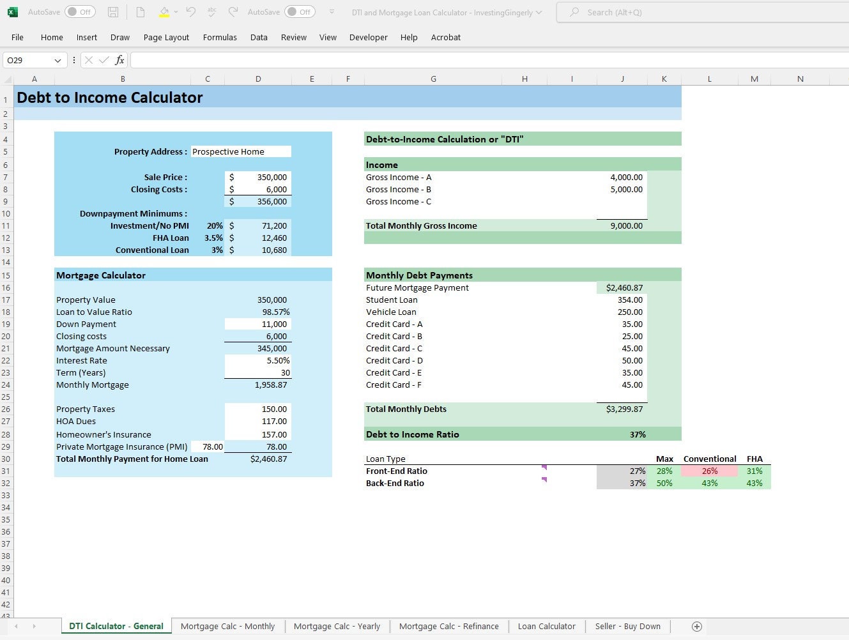The width and height of the screenshot is (849, 640).
Task: Add a new worksheet with plus button
Action: point(697,626)
